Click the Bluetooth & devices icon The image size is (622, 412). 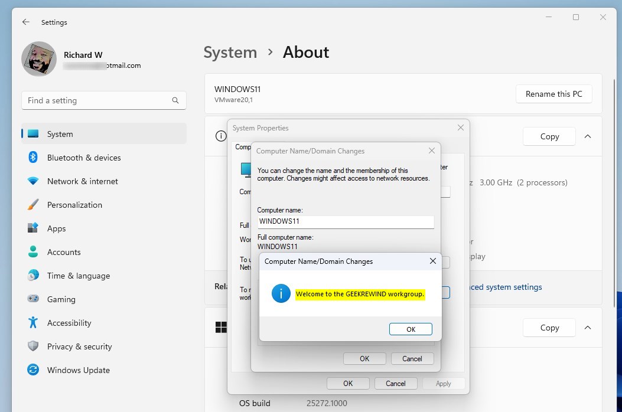coord(33,158)
